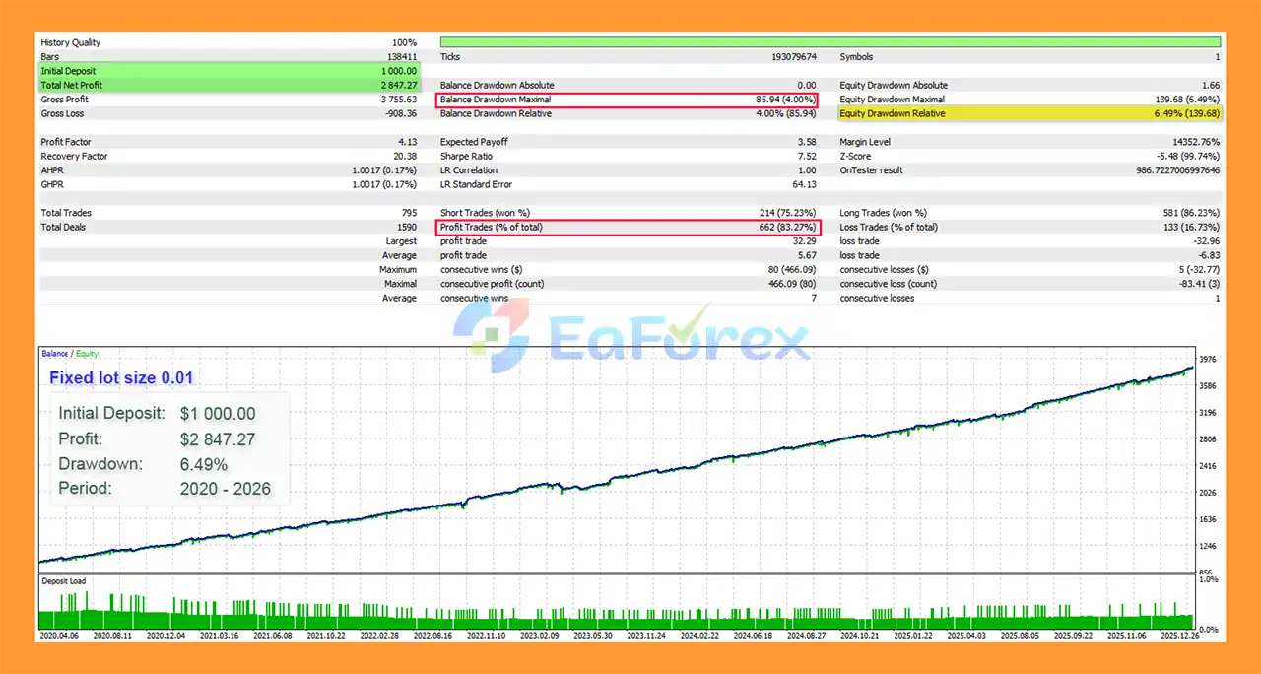This screenshot has width=1261, height=674.
Task: Click the Period 2020 - 2026 line
Action: (164, 489)
